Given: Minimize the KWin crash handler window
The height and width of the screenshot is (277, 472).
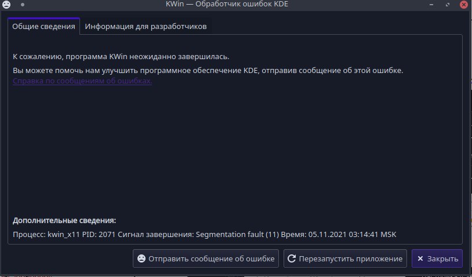Looking at the screenshot, I should pyautogui.click(x=431, y=5).
